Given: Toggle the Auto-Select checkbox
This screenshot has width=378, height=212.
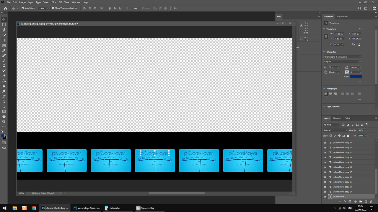Looking at the screenshot, I should point(22,8).
